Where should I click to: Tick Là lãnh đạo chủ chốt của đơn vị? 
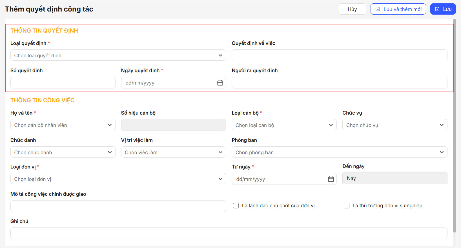pyautogui.click(x=236, y=206)
